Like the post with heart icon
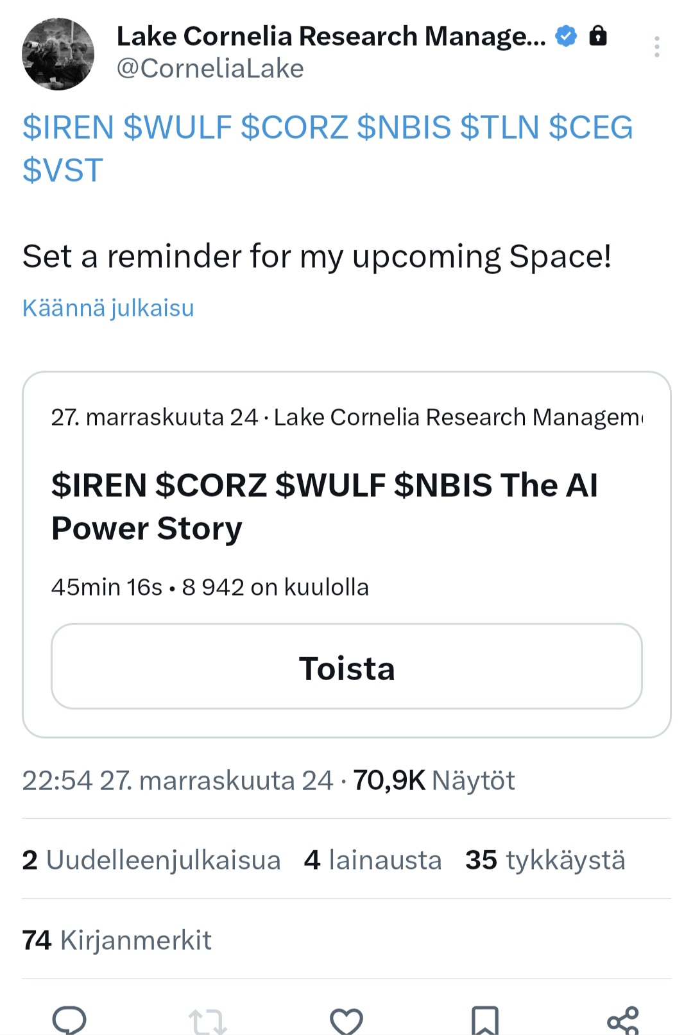 pos(346,1020)
